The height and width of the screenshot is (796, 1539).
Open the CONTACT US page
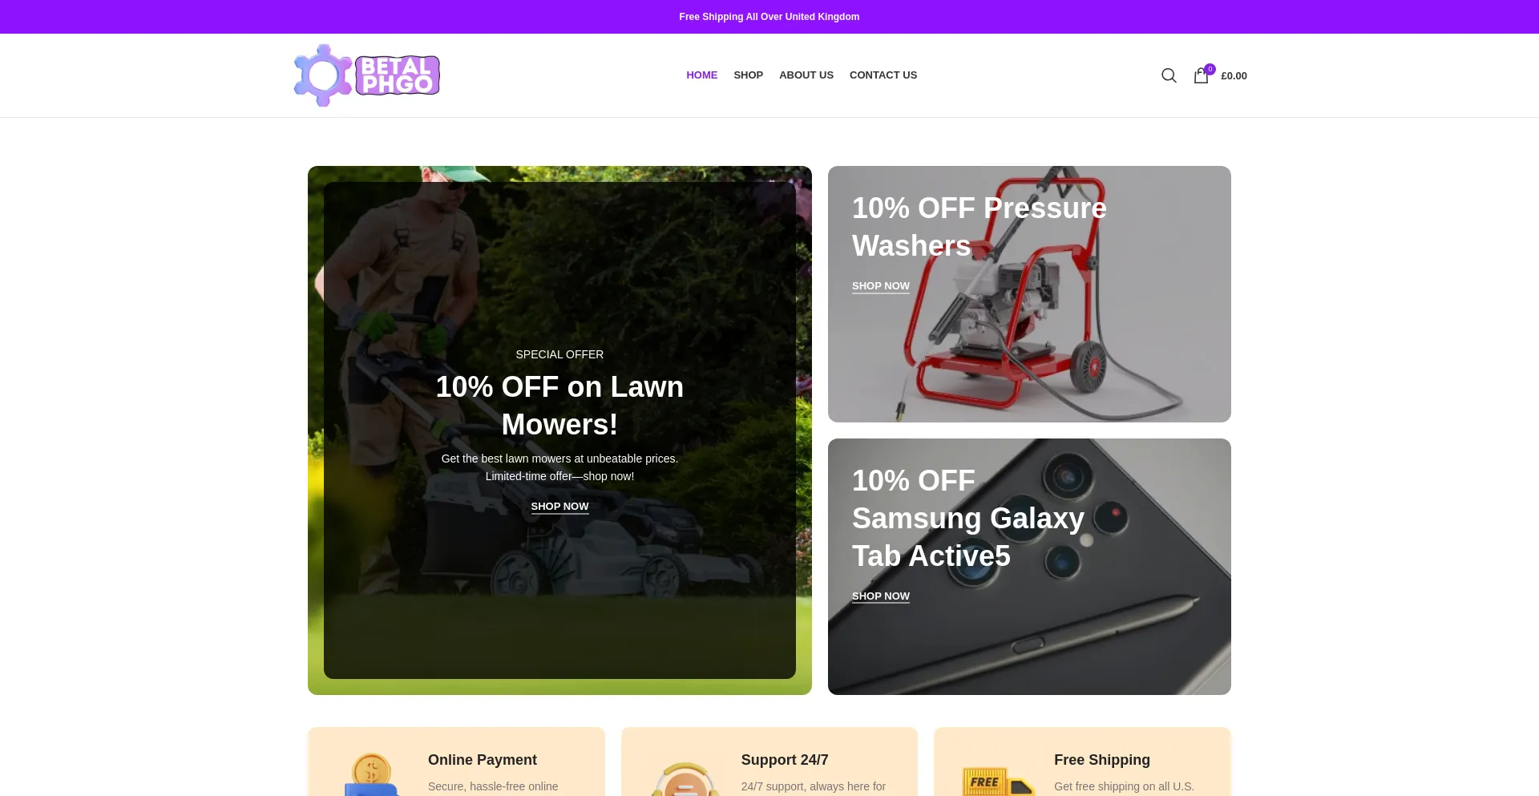(x=883, y=75)
